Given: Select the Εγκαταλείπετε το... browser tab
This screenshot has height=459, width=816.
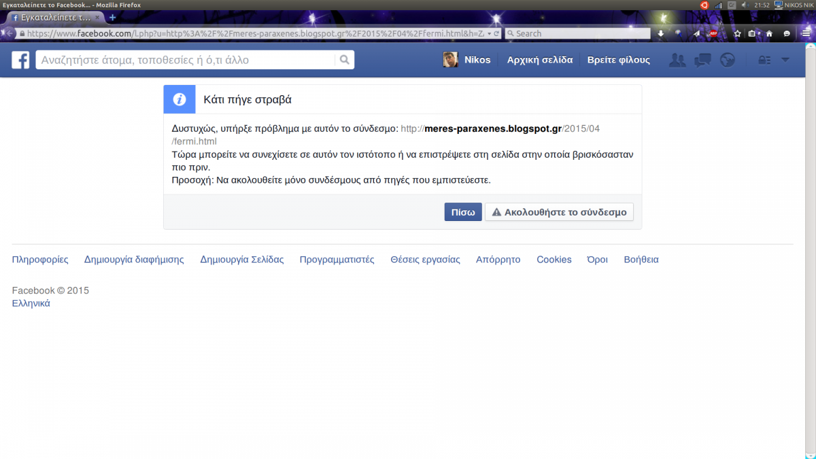Looking at the screenshot, I should (56, 17).
